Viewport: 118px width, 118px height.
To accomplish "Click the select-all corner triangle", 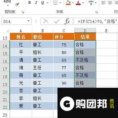I will click(x=8, y=30).
